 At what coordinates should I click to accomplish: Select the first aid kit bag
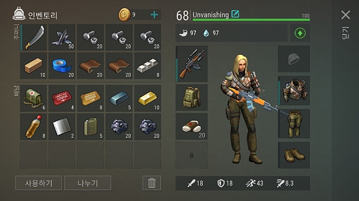point(33,99)
